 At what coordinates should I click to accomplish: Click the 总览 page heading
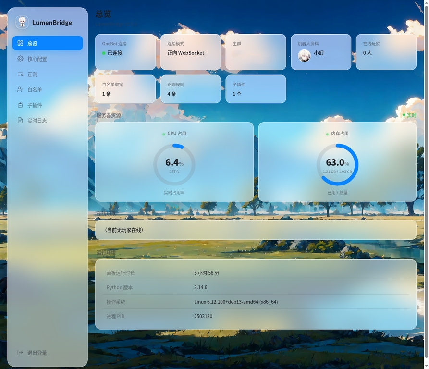(x=103, y=14)
